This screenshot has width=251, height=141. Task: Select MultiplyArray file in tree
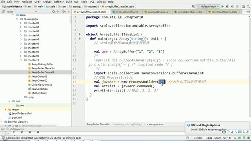(x=39, y=93)
